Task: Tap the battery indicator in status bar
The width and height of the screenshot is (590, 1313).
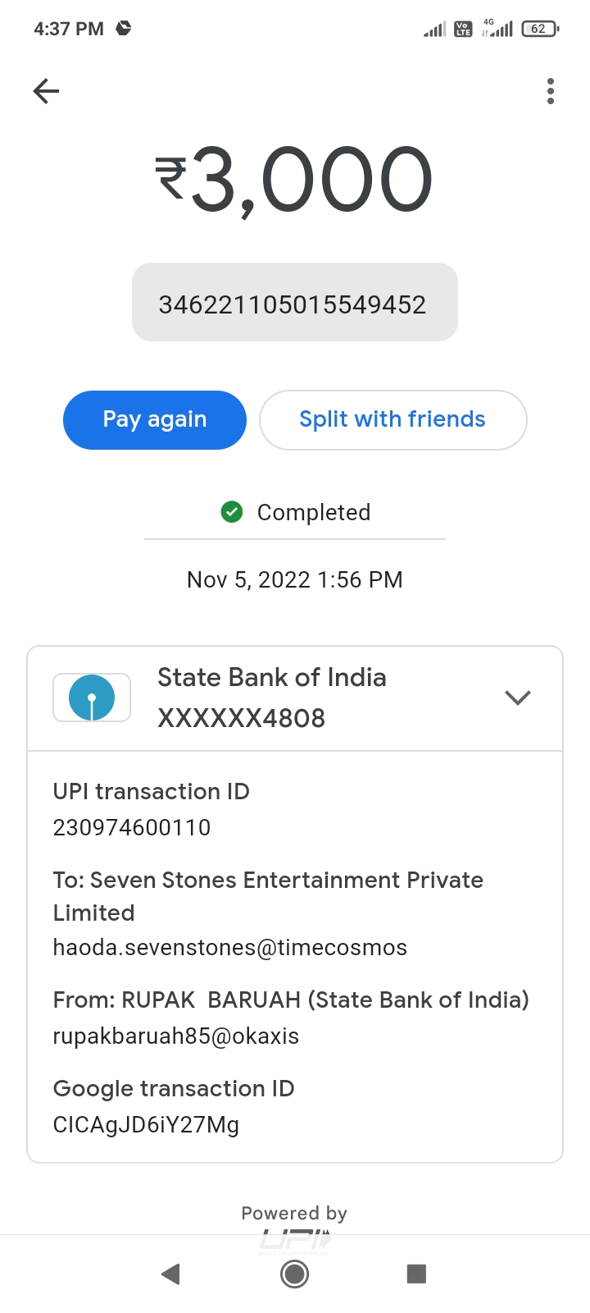Action: [539, 29]
